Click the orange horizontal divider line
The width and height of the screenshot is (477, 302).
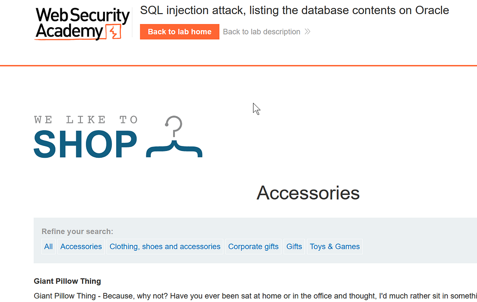(x=238, y=66)
